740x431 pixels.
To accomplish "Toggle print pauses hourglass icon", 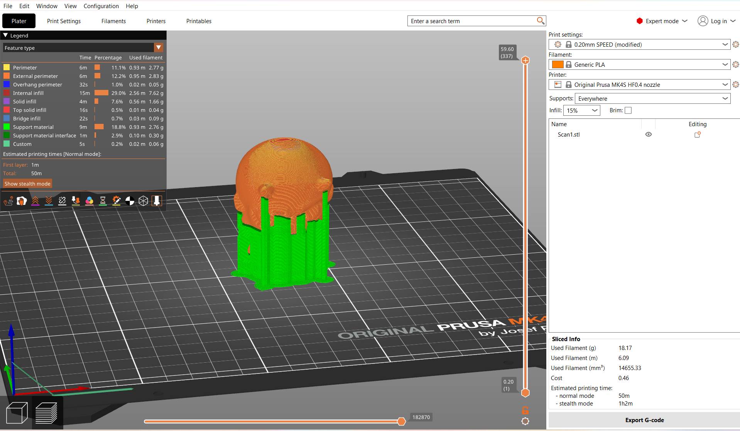I will point(103,201).
